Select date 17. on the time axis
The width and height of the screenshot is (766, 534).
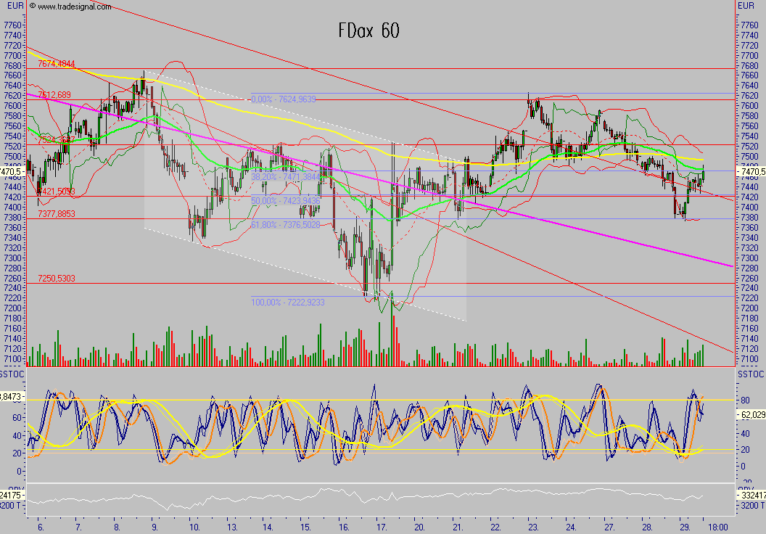[380, 527]
